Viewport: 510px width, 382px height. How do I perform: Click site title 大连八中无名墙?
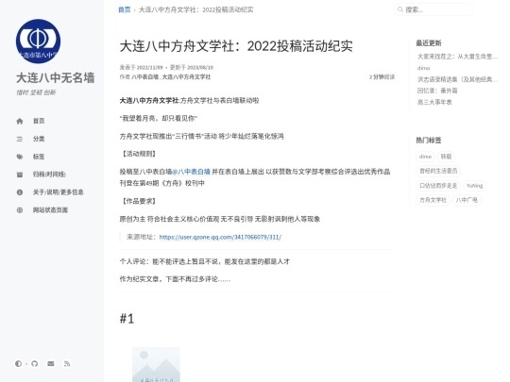(56, 77)
